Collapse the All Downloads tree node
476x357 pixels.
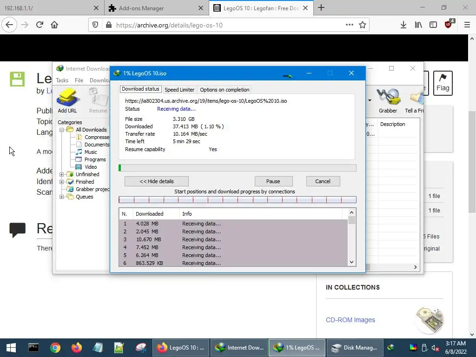pos(62,130)
